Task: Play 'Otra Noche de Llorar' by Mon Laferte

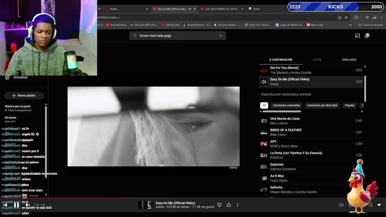Action: (x=311, y=121)
